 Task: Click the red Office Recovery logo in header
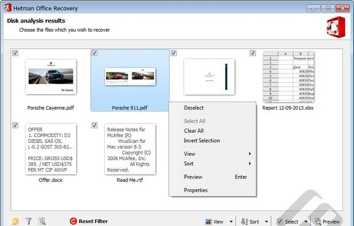click(336, 27)
